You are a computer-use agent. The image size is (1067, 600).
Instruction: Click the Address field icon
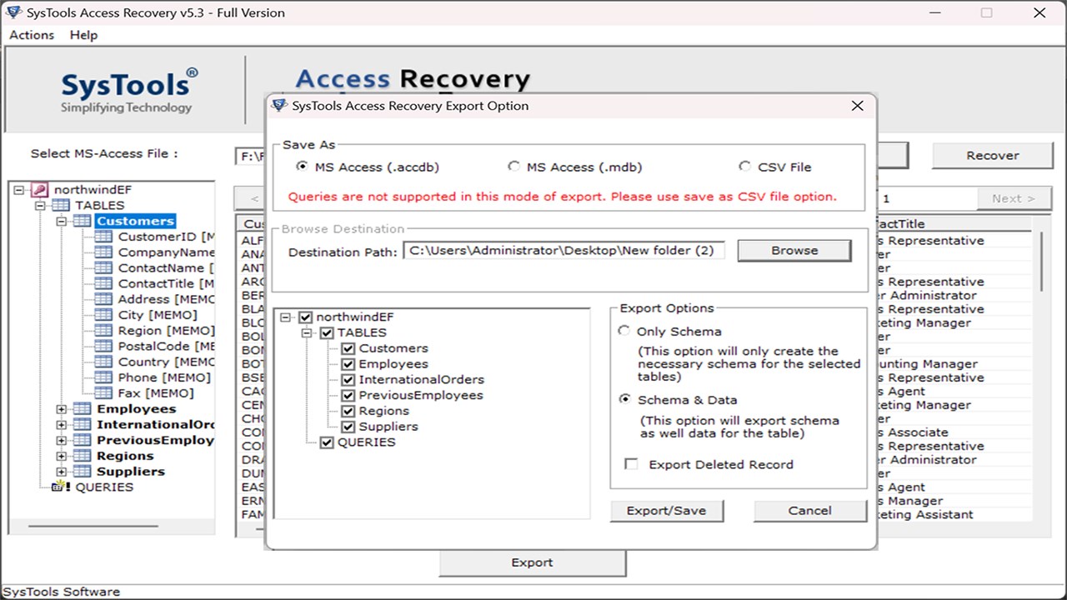[103, 298]
